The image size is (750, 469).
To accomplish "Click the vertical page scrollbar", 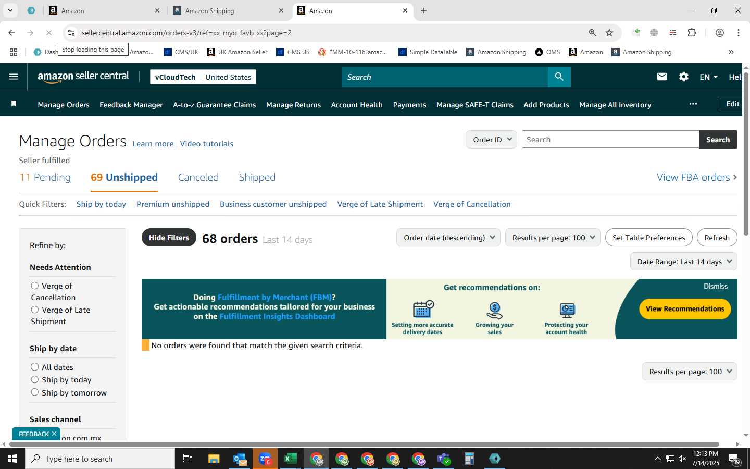I will [x=746, y=154].
